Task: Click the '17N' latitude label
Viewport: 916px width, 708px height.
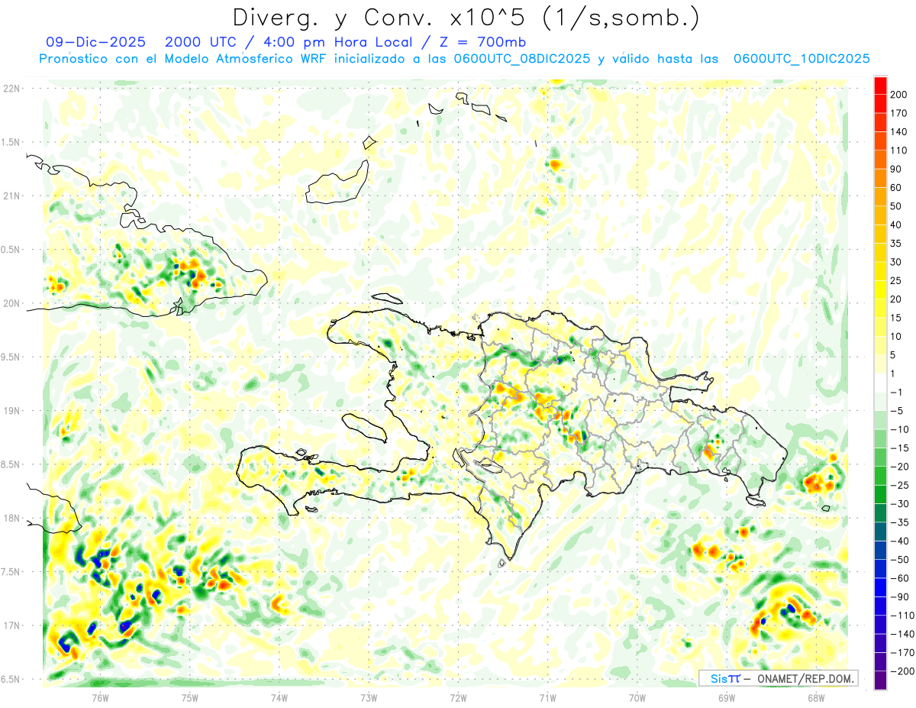Action: pyautogui.click(x=11, y=626)
